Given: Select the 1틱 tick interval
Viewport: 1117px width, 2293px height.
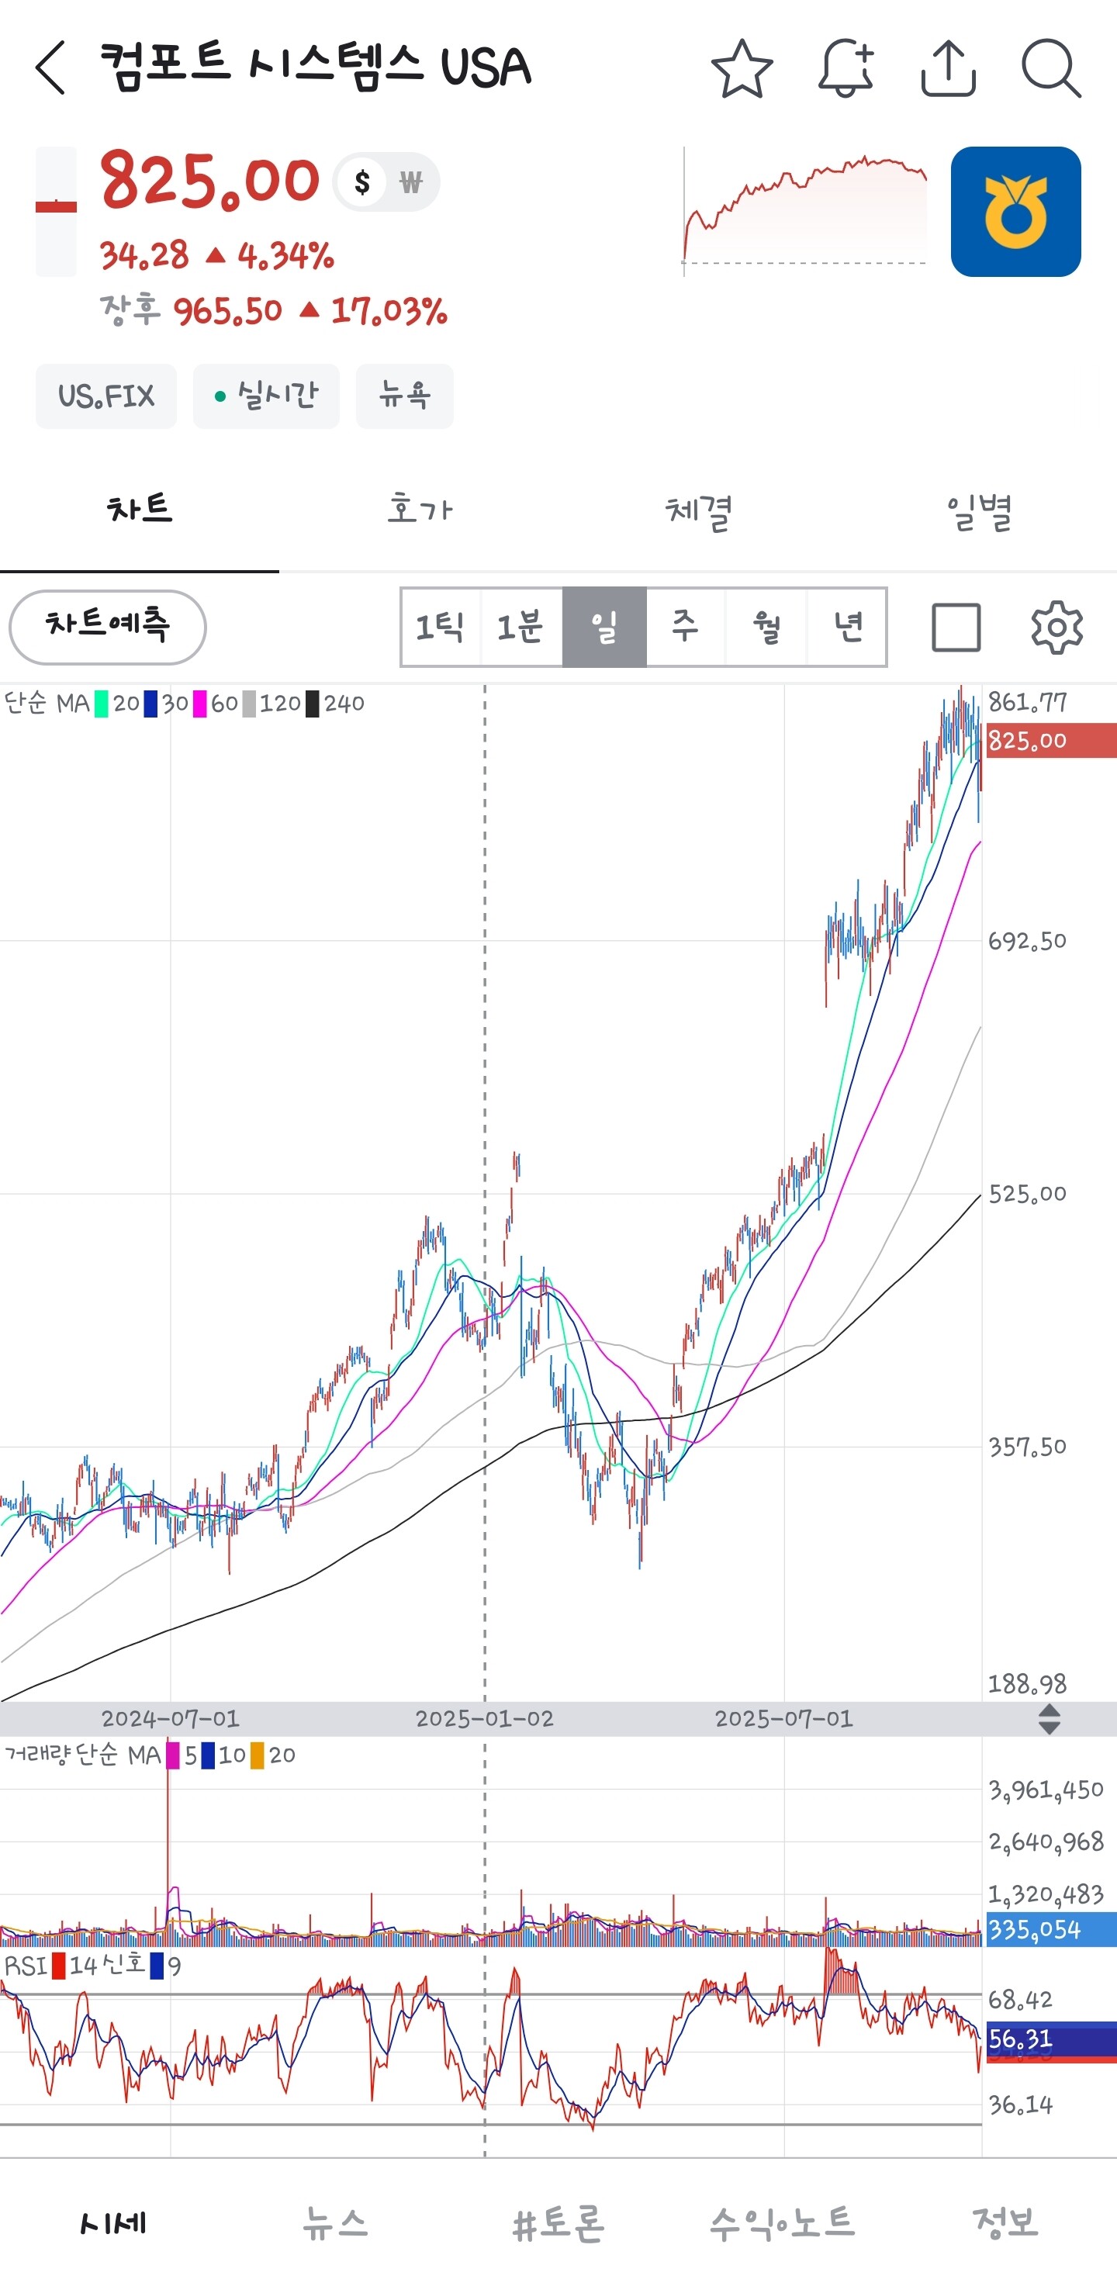Looking at the screenshot, I should click(x=441, y=627).
